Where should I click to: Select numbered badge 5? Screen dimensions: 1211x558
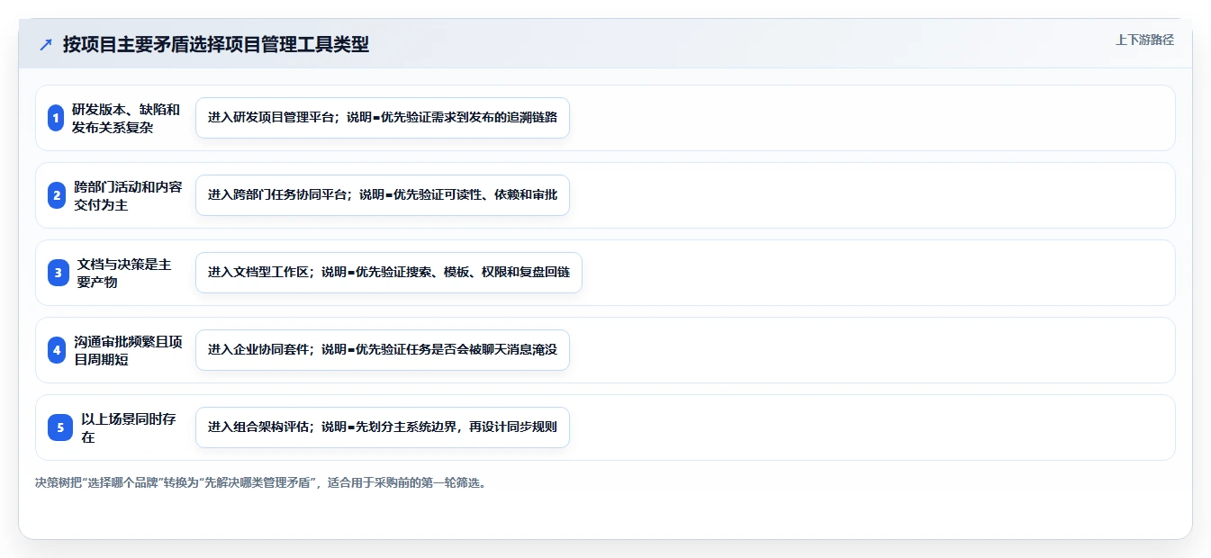coord(60,427)
